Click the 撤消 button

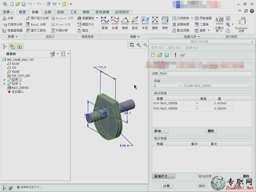click(x=202, y=186)
